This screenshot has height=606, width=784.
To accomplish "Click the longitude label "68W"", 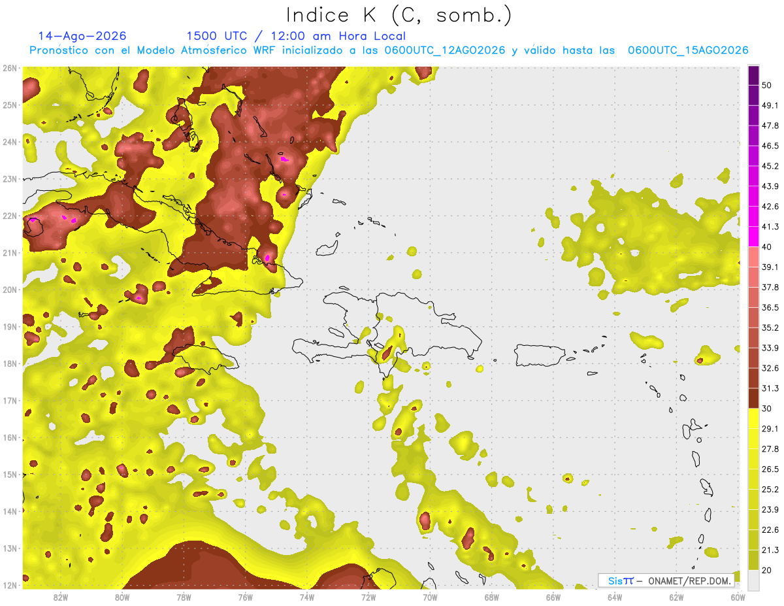I will pyautogui.click(x=492, y=597).
